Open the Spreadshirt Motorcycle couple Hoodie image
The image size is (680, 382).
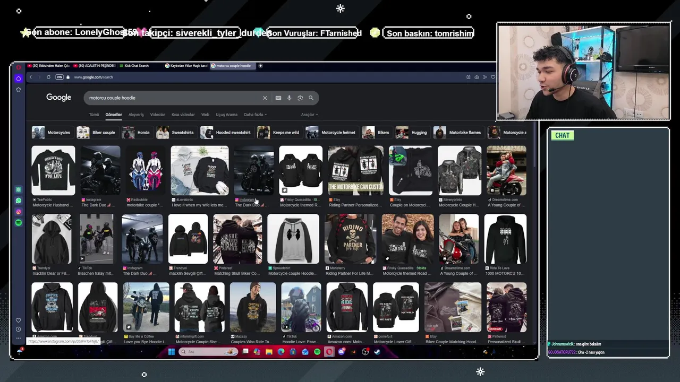[293, 239]
